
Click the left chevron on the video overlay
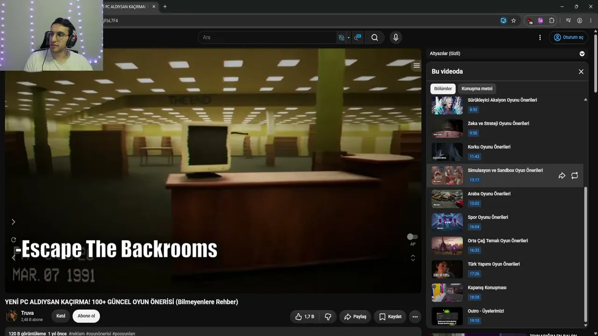(13, 257)
